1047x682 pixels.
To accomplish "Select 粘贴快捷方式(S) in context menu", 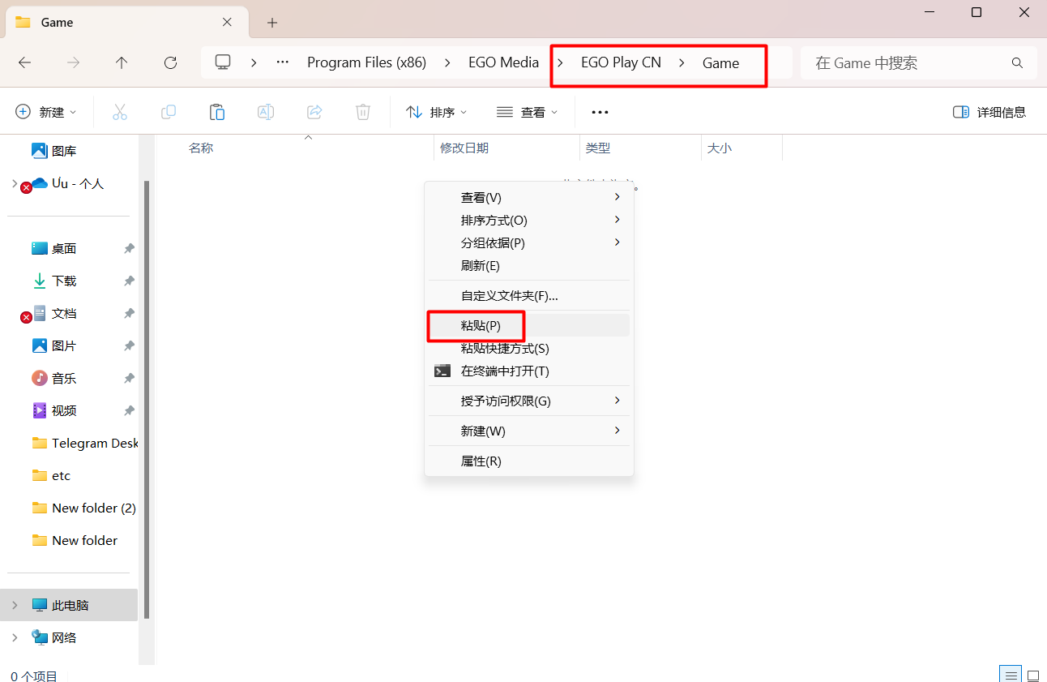I will [529, 348].
